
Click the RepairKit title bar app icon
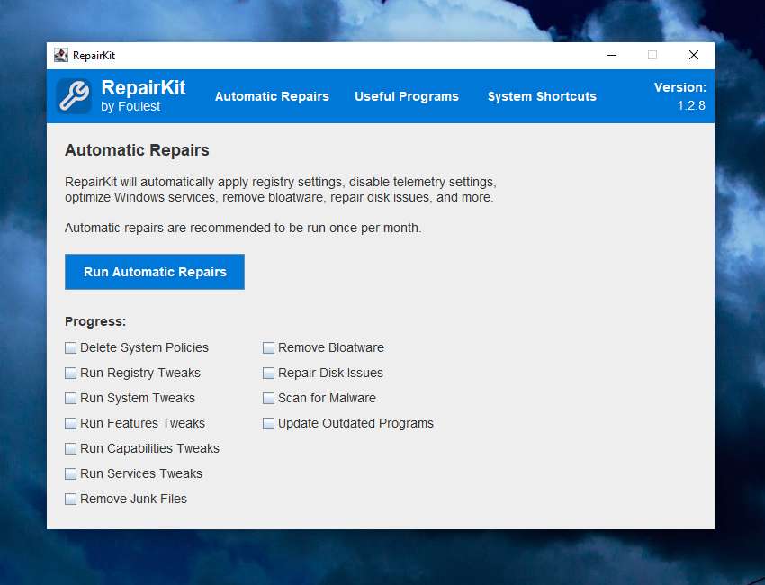click(x=61, y=55)
